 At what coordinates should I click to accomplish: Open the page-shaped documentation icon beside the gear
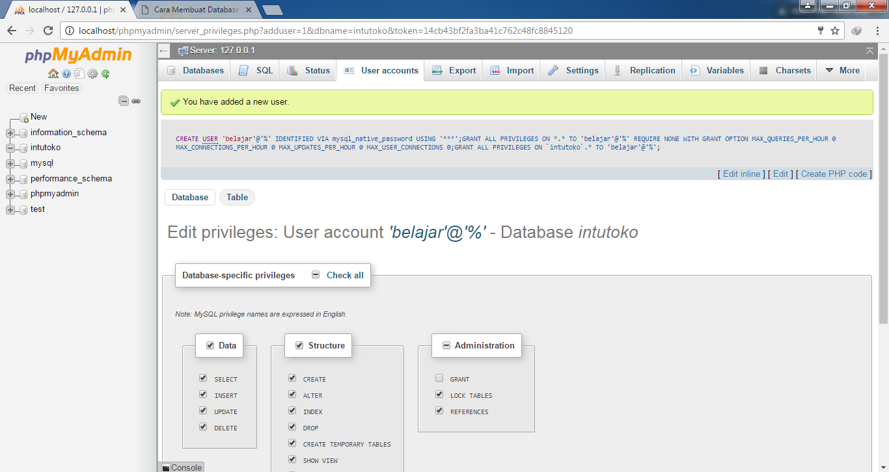79,74
